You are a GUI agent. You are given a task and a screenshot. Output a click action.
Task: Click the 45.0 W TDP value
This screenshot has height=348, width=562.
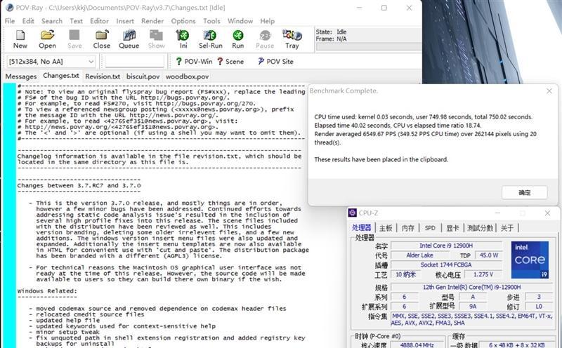488,255
